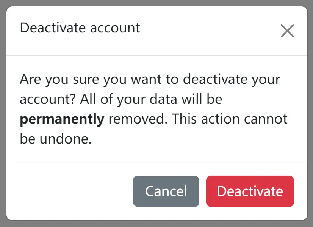Click the text "This action cannot"
The width and height of the screenshot is (313, 227).
(x=230, y=119)
